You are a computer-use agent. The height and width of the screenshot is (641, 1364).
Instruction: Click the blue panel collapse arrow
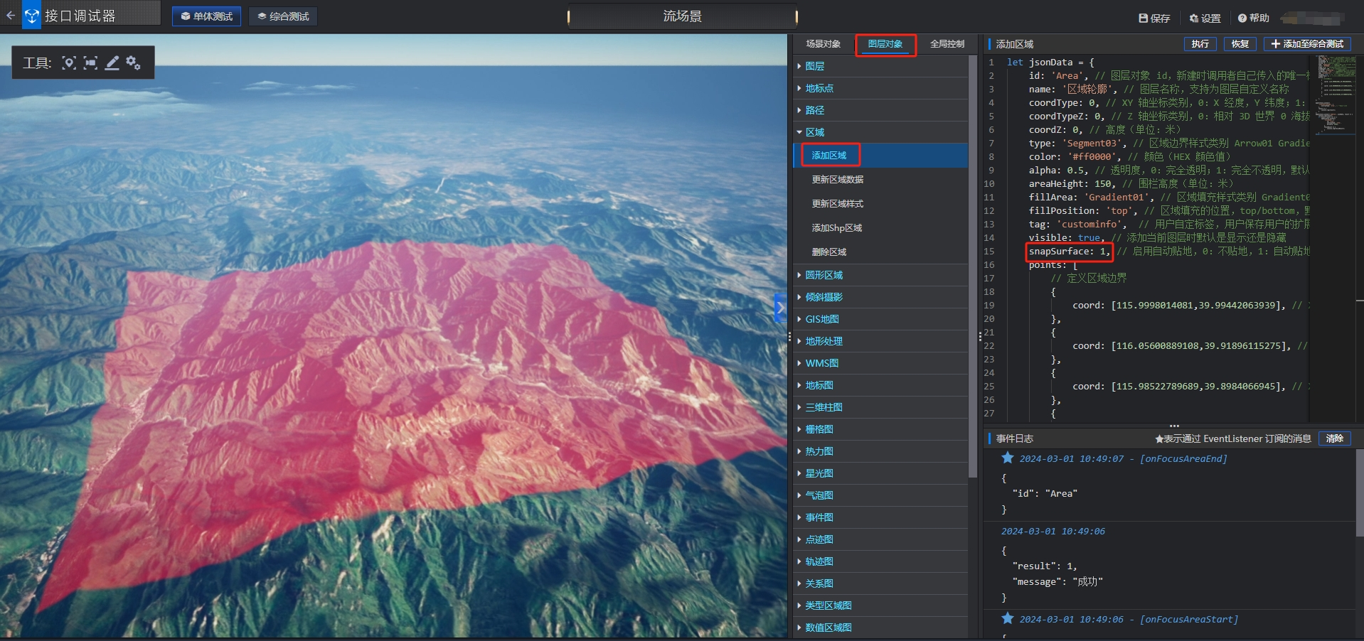(780, 308)
